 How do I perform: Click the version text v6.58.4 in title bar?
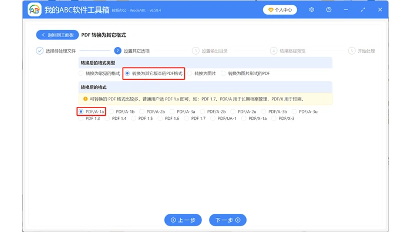(x=155, y=11)
